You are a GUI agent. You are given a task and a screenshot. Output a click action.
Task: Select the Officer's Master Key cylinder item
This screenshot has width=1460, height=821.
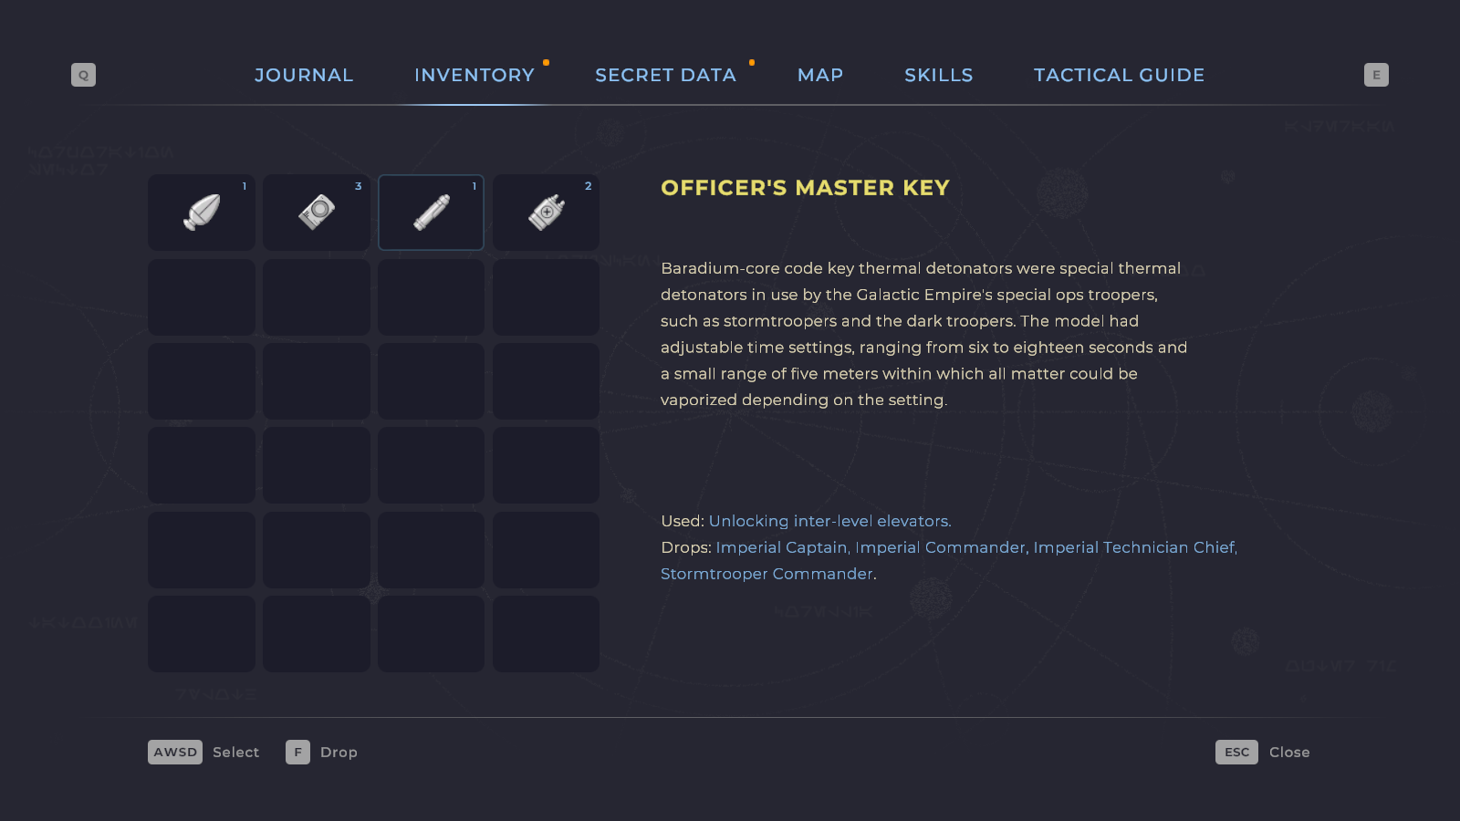(431, 213)
